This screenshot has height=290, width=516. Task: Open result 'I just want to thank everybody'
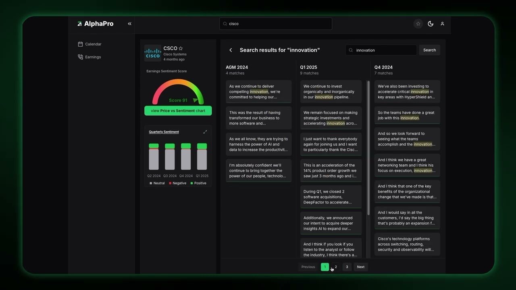[x=331, y=144]
